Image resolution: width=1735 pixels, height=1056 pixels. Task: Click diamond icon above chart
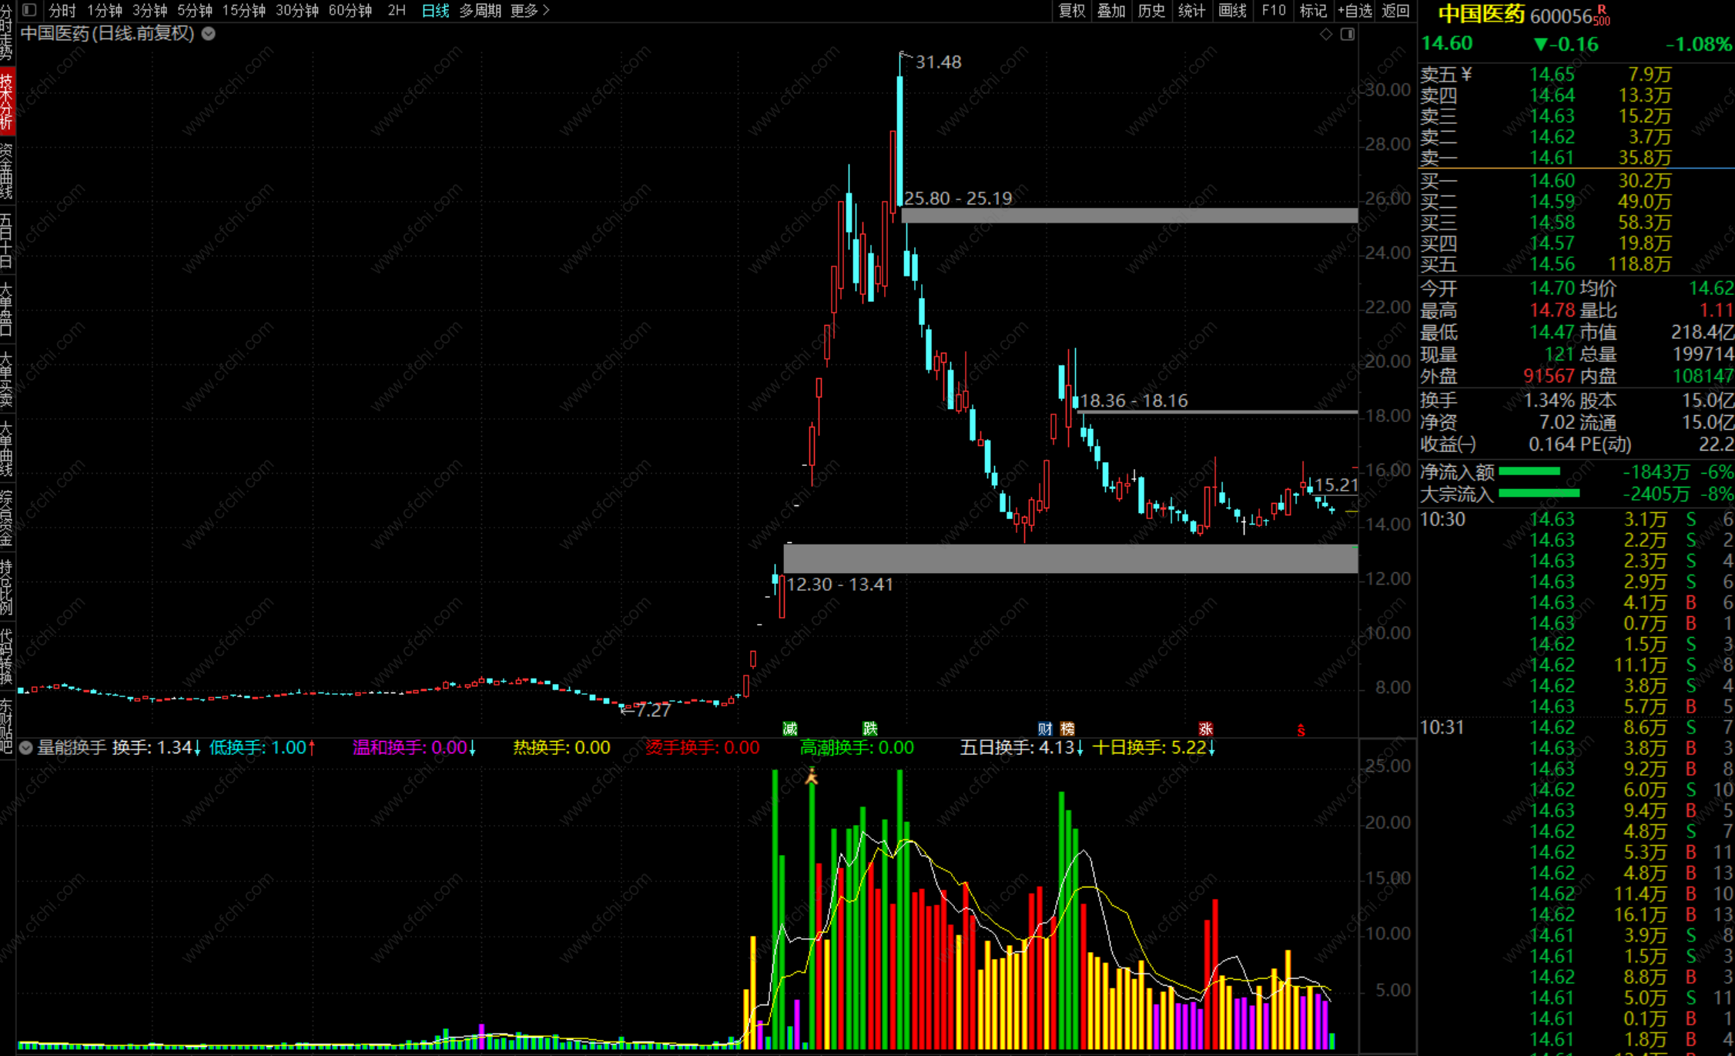point(1325,34)
